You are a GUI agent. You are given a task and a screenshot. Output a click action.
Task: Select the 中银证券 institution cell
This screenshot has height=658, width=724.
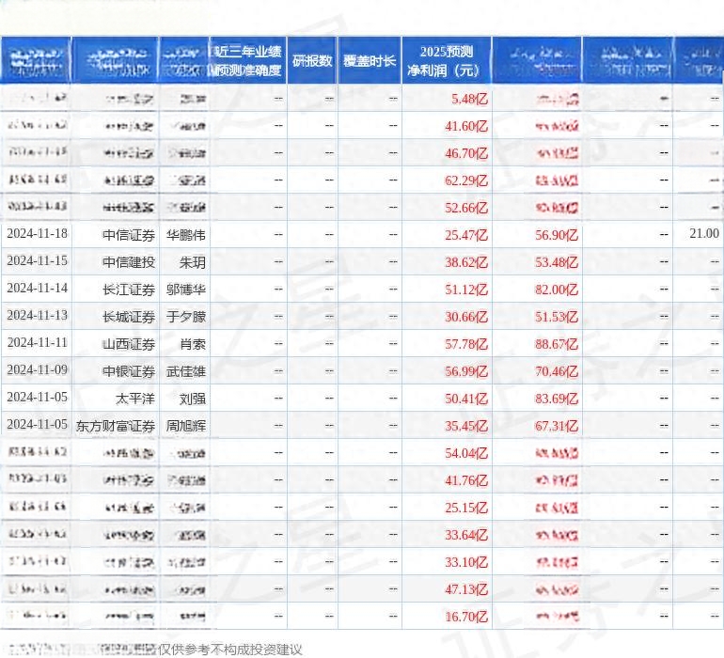point(129,371)
